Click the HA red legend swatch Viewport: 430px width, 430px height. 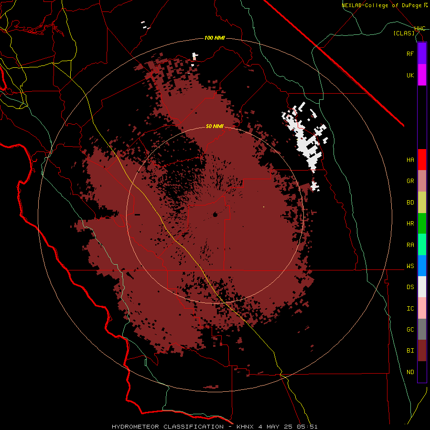pos(422,160)
